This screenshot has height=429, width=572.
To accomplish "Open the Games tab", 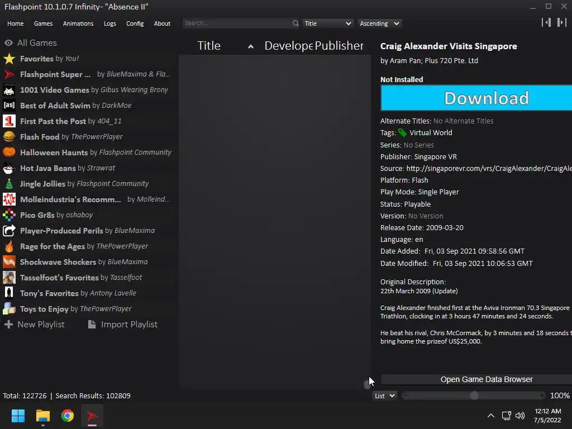I will click(43, 23).
